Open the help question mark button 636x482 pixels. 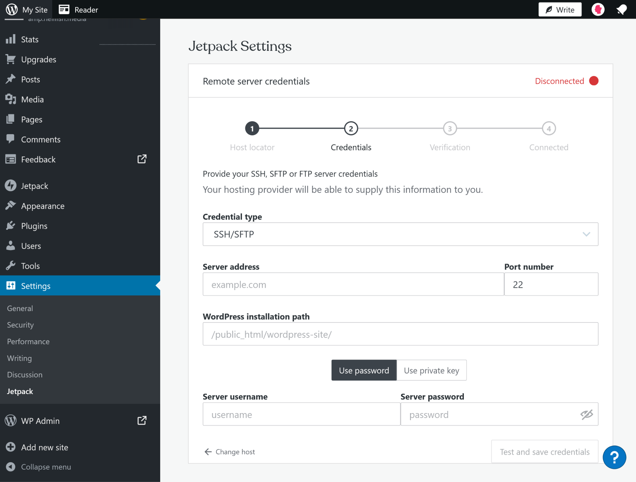click(615, 457)
